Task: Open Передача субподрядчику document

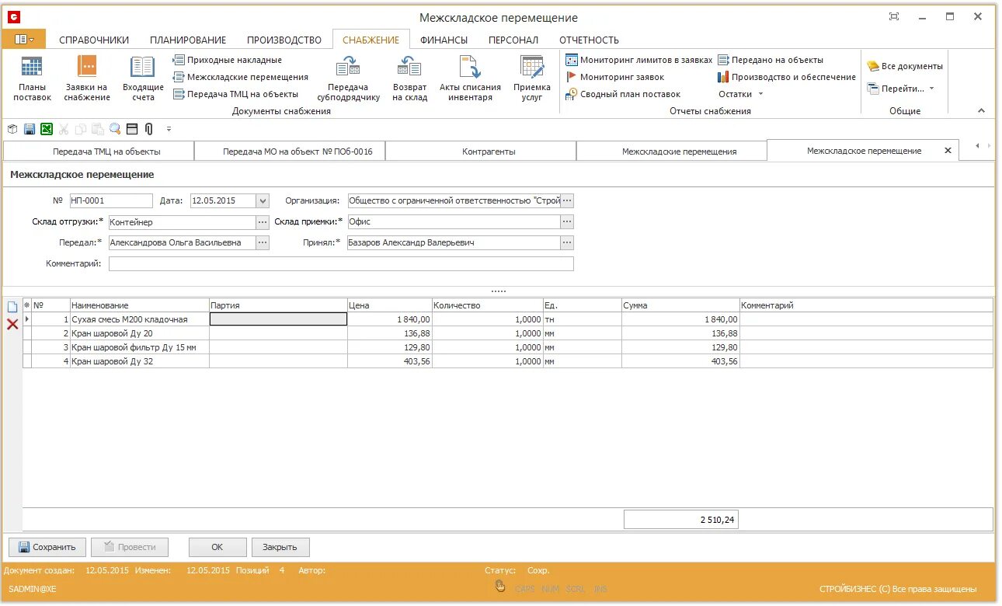Action: (348, 79)
